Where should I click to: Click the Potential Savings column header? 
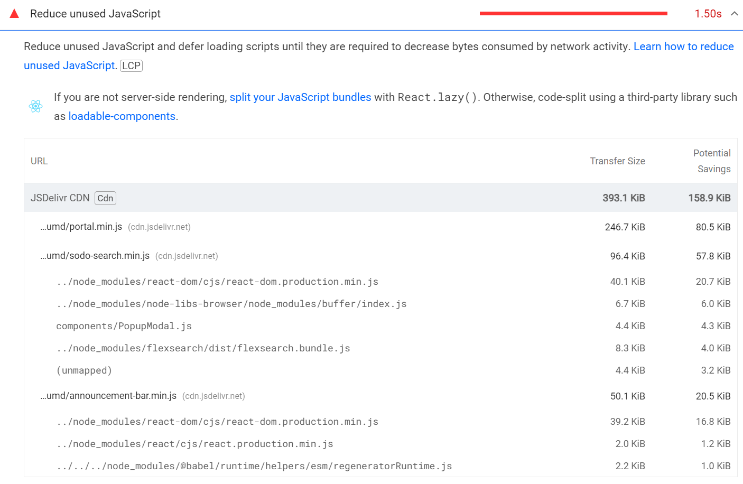712,161
